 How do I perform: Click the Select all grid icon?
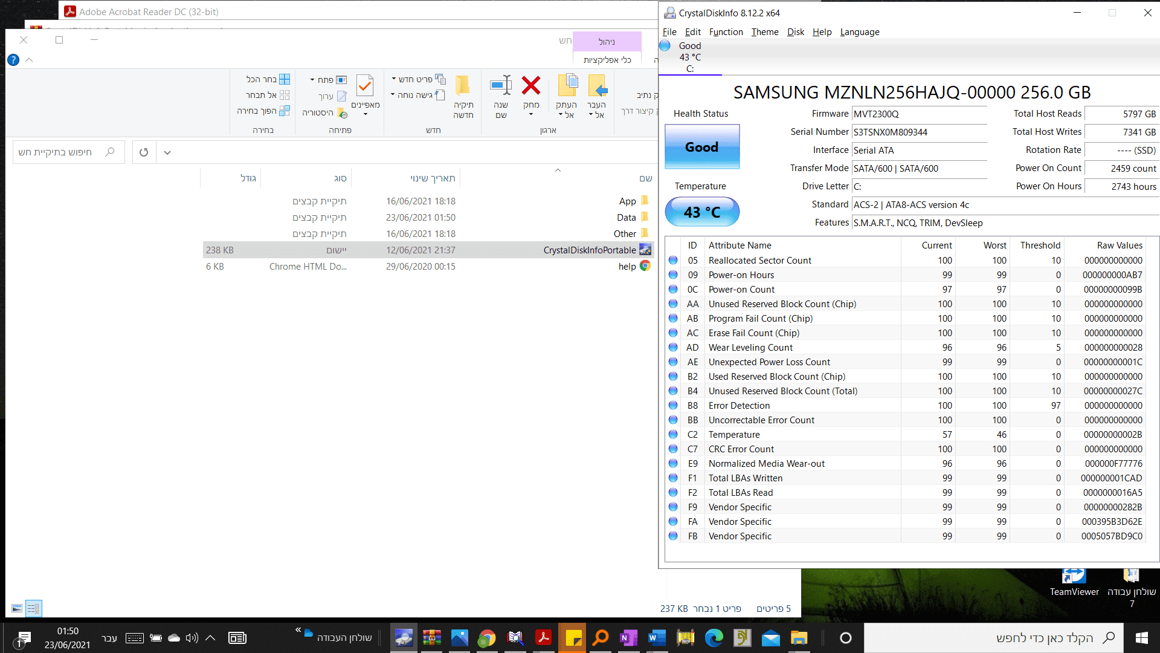click(285, 79)
